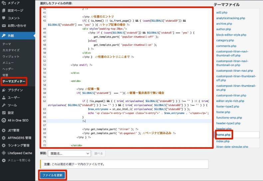Open custompost-itiran-navi-thumbnail-off.php file
Screen dimensions: 263x181
232,53
